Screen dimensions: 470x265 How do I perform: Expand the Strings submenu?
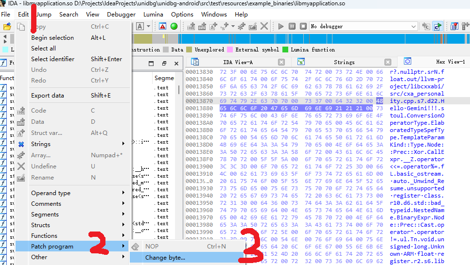73,144
